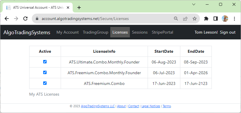Open the Contact footer link
Screen dimensions: 241x113
coord(133,106)
